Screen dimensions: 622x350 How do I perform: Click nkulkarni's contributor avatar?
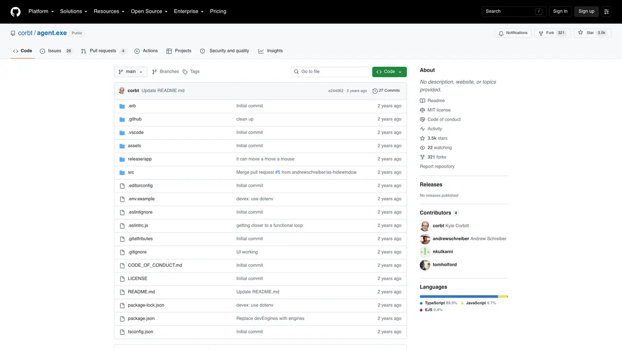(x=425, y=252)
